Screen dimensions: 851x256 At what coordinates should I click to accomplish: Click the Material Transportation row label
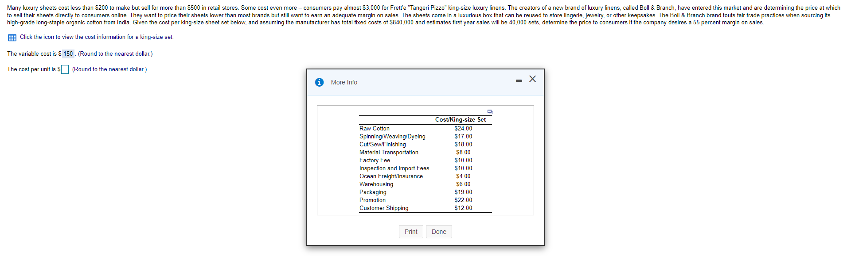[389, 153]
